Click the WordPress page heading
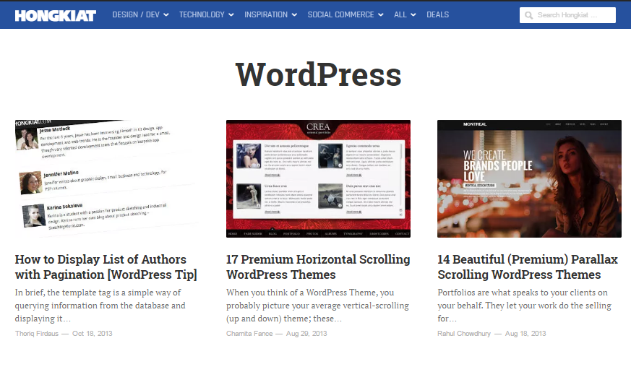This screenshot has width=631, height=372. 318,75
